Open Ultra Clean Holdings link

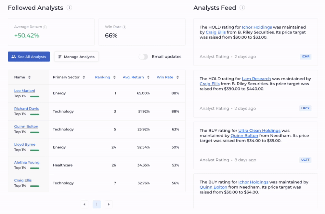point(259,131)
